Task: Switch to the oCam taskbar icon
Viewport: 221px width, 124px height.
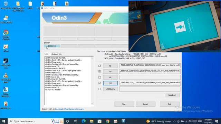Action: 115,121
